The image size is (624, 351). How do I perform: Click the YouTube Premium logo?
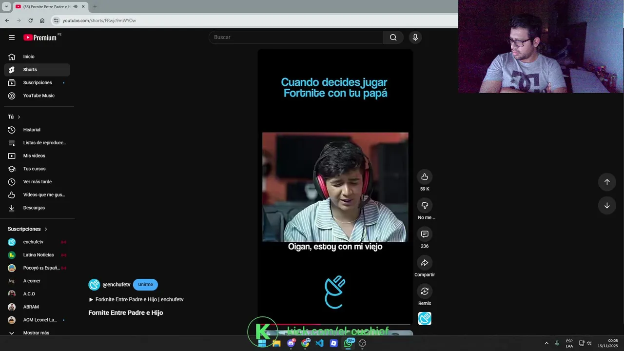tap(40, 38)
